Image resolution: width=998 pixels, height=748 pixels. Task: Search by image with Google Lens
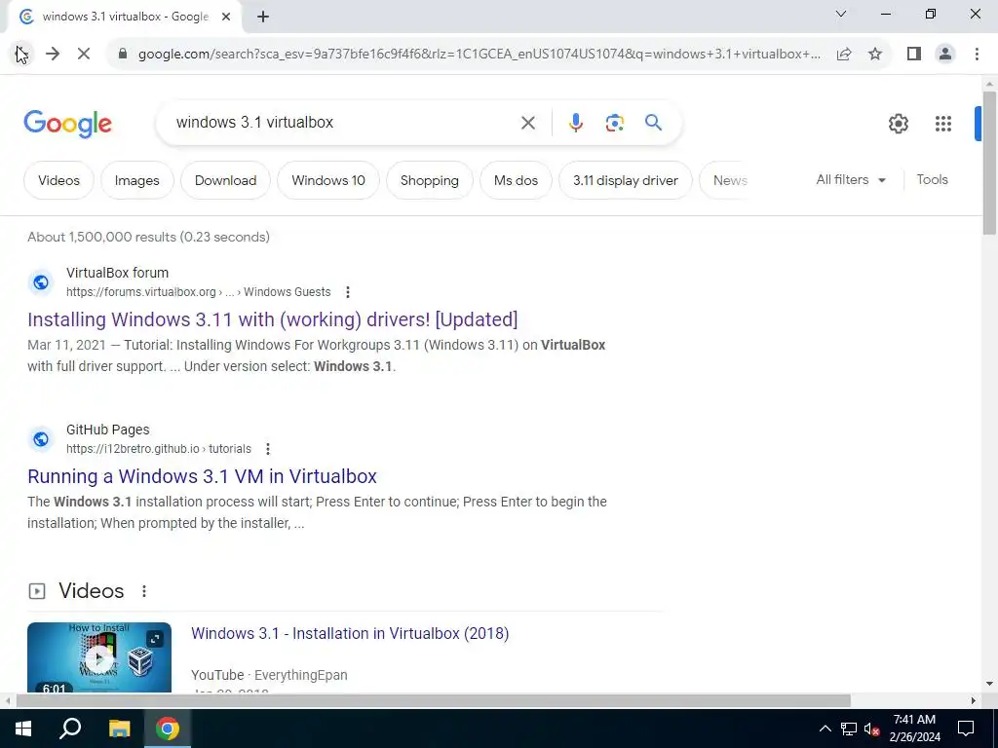tap(614, 123)
